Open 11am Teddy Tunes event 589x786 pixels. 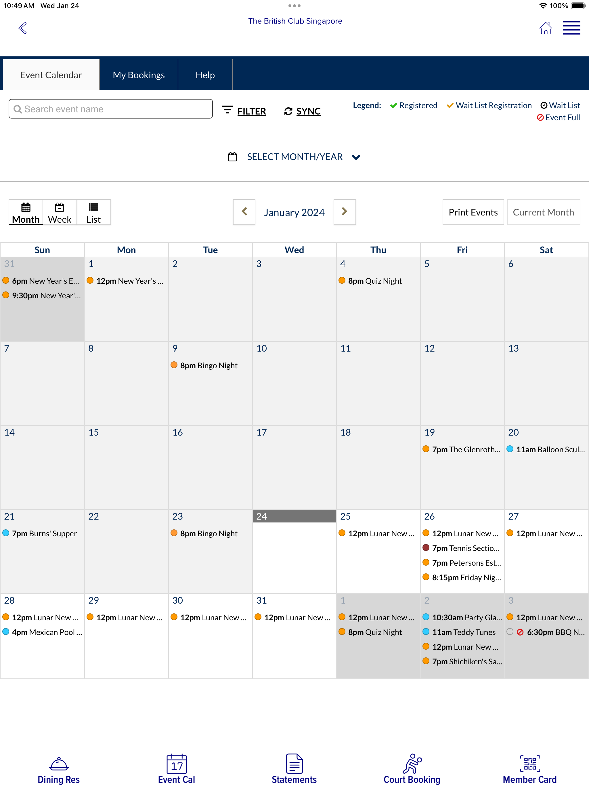459,632
